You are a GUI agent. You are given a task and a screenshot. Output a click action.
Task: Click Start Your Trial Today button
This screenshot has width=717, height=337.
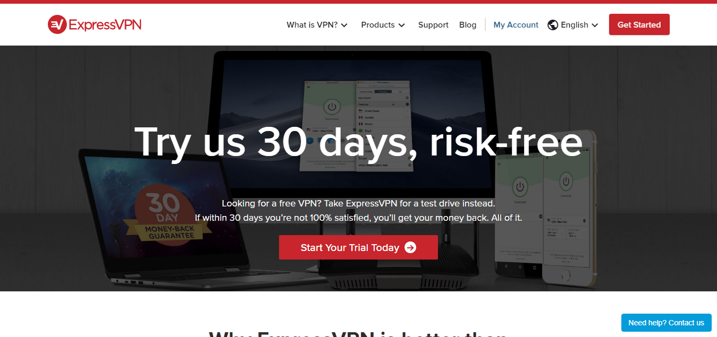click(x=358, y=247)
